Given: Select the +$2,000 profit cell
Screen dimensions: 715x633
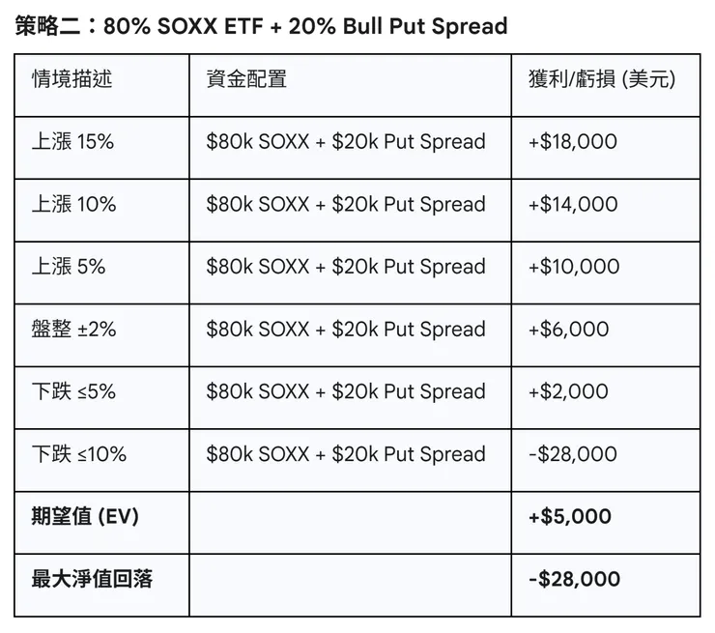Looking at the screenshot, I should [568, 391].
